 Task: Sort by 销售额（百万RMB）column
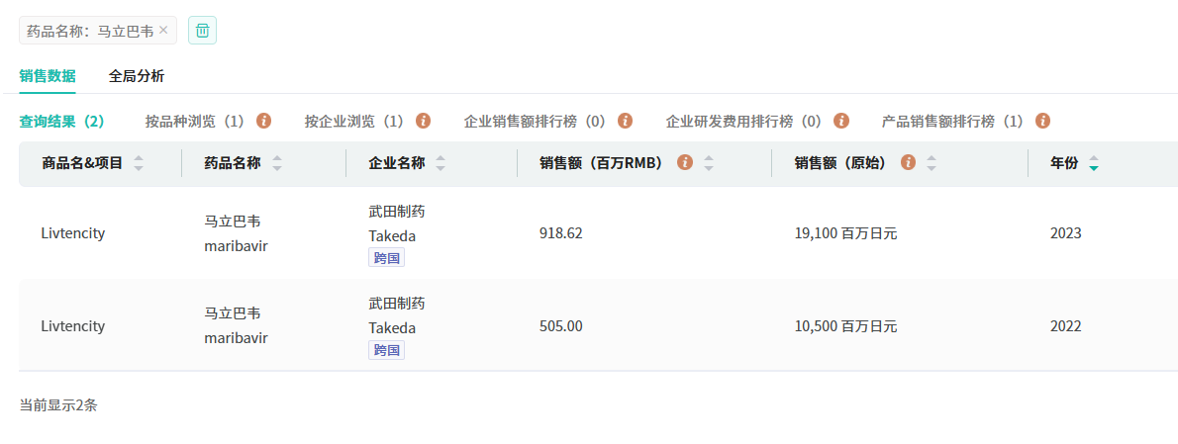(708, 164)
